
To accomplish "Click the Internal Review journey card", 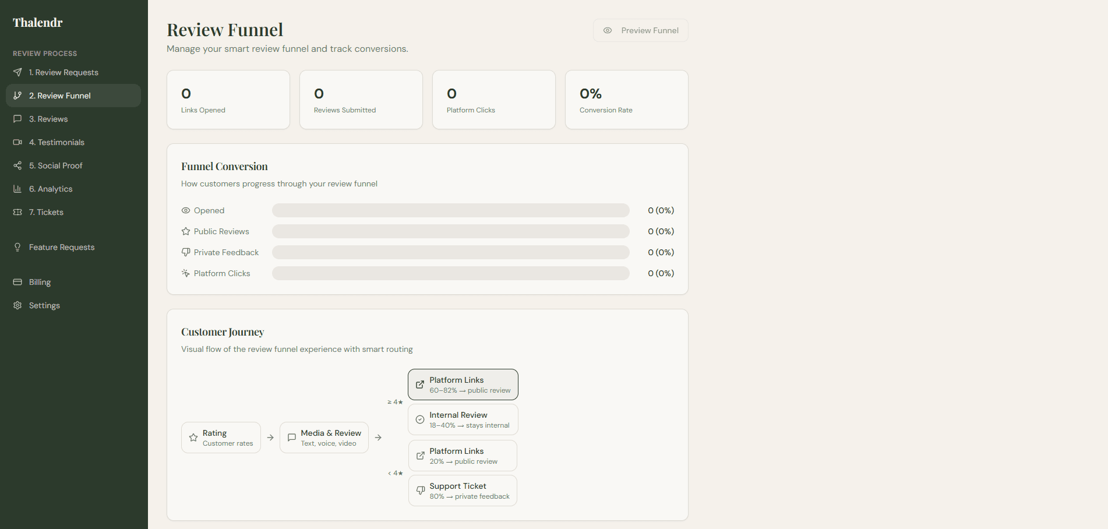I will coord(463,419).
